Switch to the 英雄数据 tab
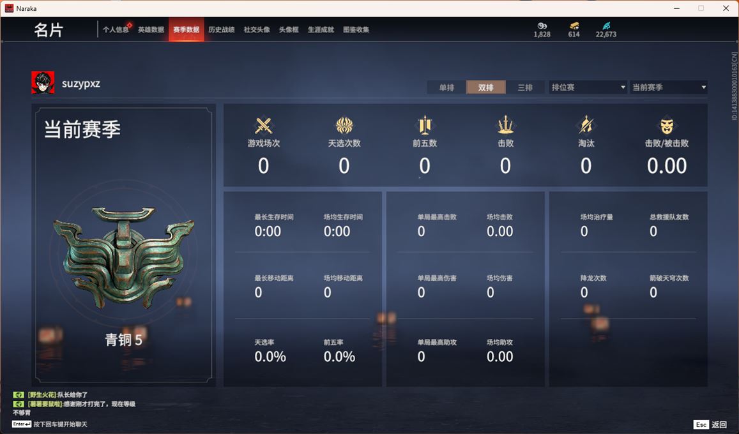The image size is (739, 434). tap(151, 29)
